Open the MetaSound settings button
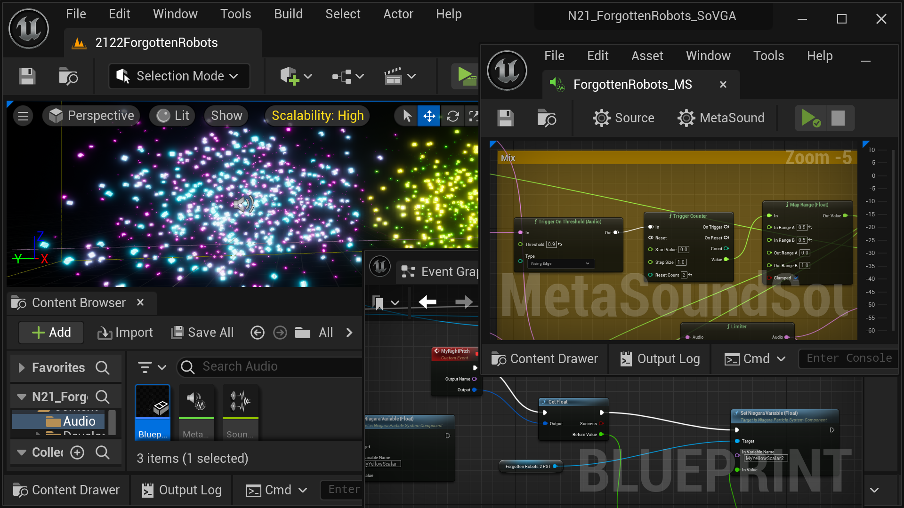This screenshot has width=904, height=508. [x=721, y=118]
